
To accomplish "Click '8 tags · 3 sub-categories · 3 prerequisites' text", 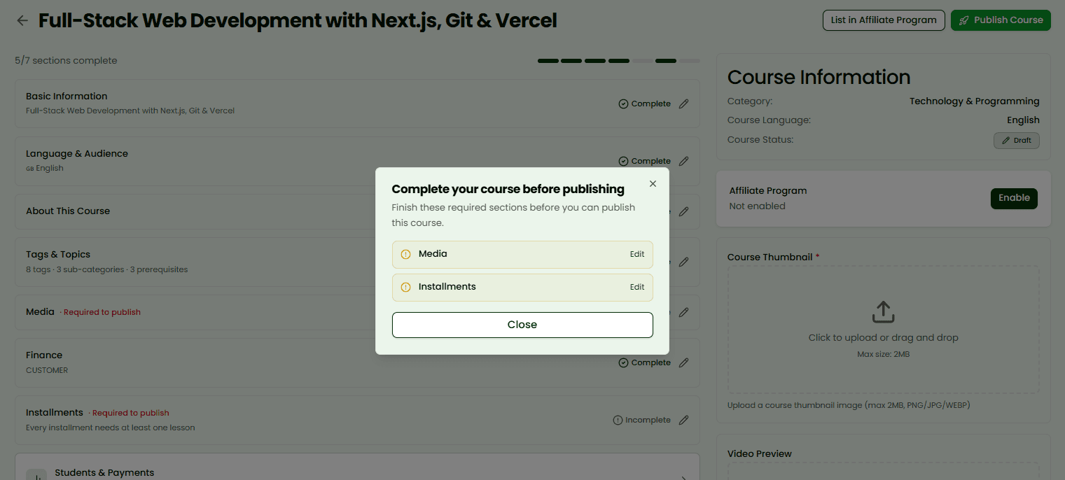I will pos(106,269).
